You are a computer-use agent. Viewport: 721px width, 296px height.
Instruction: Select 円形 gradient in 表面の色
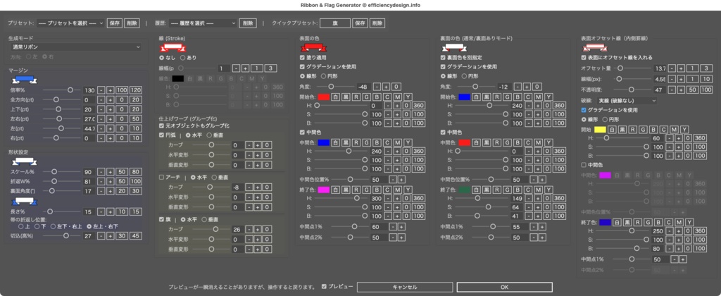click(323, 76)
